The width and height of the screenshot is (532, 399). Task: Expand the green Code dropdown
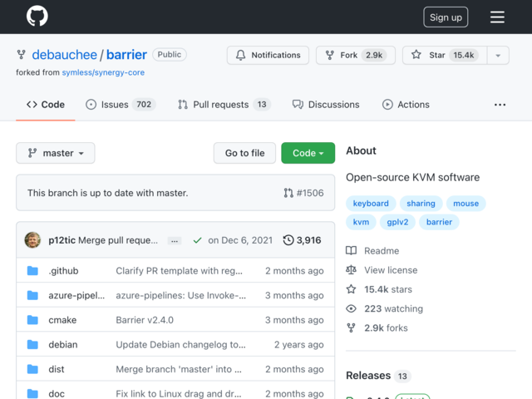(308, 153)
